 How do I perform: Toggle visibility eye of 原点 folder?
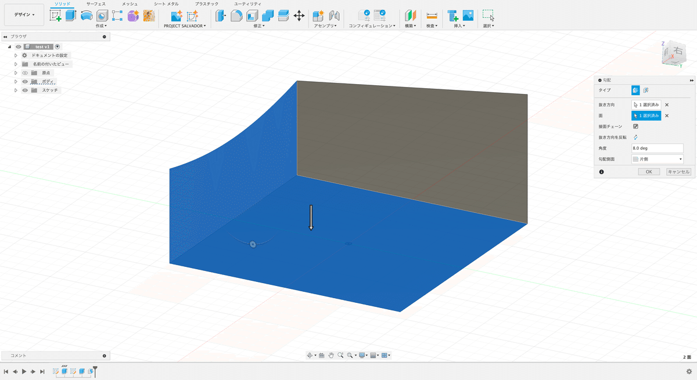25,73
